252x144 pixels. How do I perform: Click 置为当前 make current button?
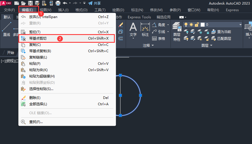pyautogui.click(x=221, y=32)
